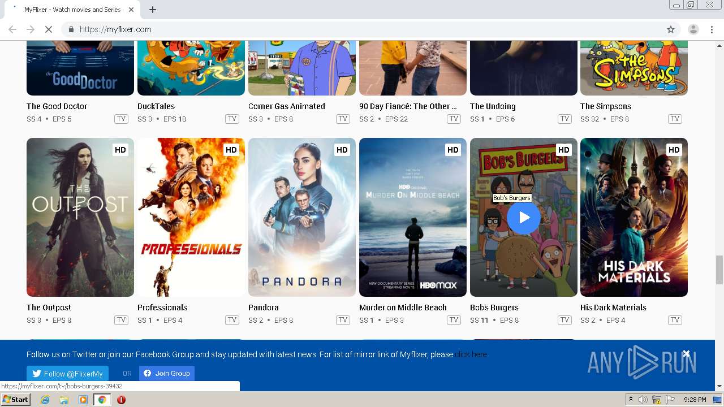Open the Pandora poster thumbnail
724x407 pixels.
point(302,217)
